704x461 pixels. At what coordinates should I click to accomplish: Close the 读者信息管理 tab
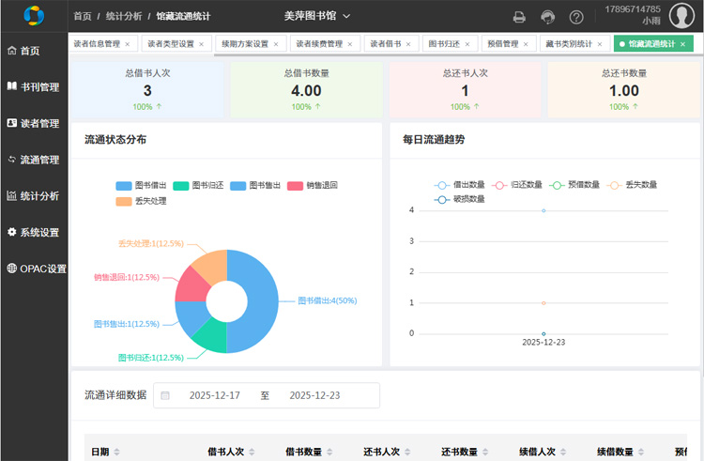[128, 44]
